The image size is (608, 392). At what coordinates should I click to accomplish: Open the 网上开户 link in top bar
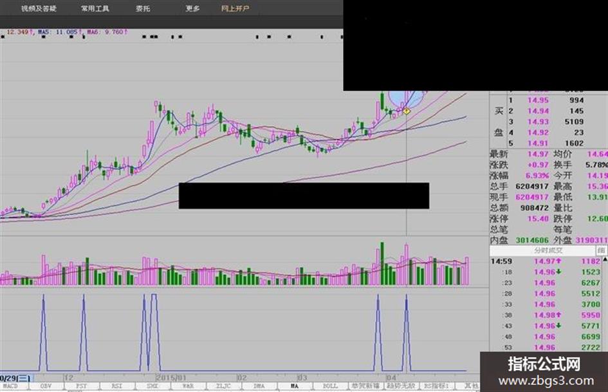coord(235,8)
